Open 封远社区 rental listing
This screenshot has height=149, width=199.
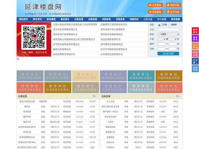pos(110,142)
